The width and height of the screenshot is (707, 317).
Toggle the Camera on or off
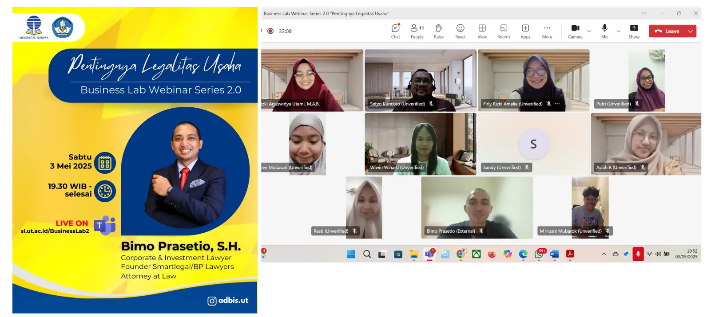[575, 31]
